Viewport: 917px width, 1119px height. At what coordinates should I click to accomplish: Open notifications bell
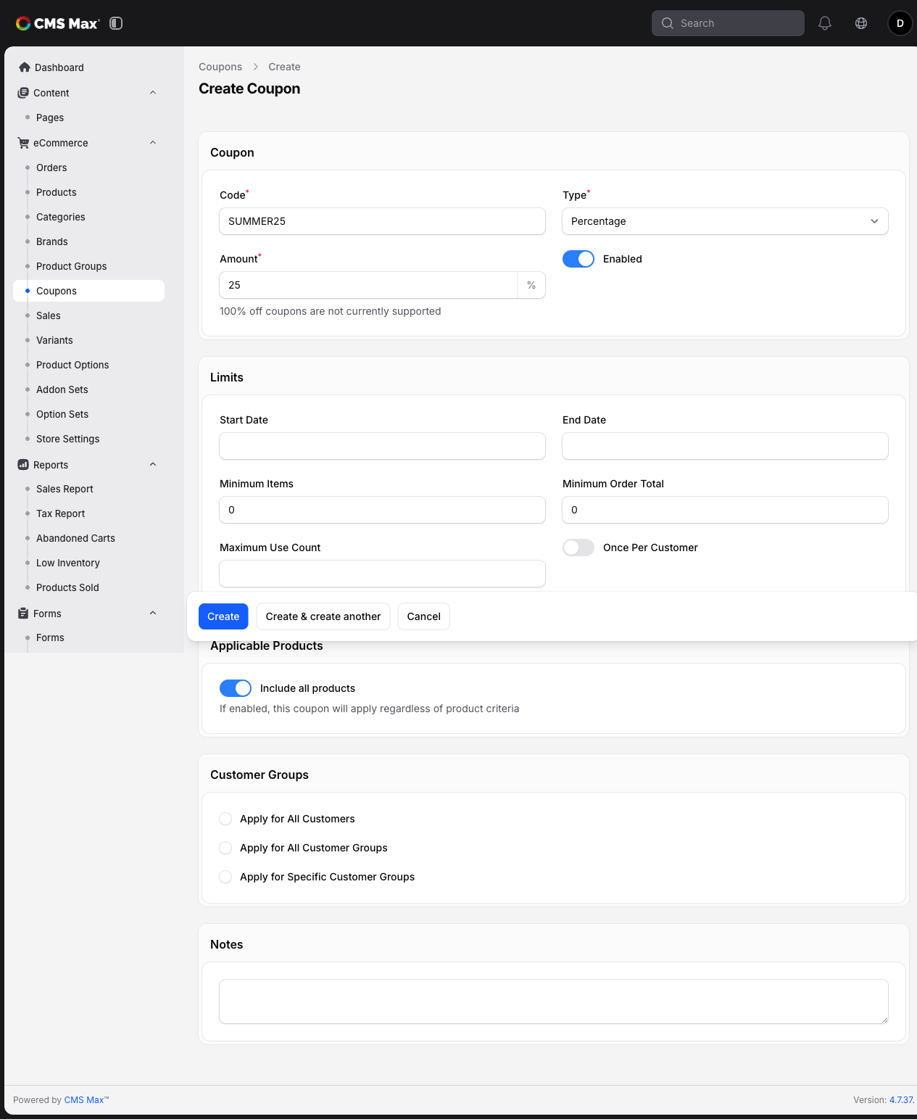(825, 23)
